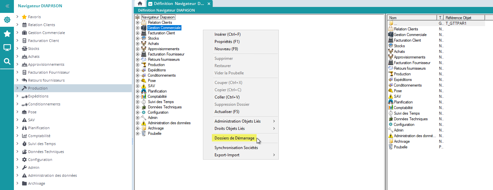493x190 pixels.
Task: Select Propriétés (F1) in context menu
Action: tap(227, 42)
